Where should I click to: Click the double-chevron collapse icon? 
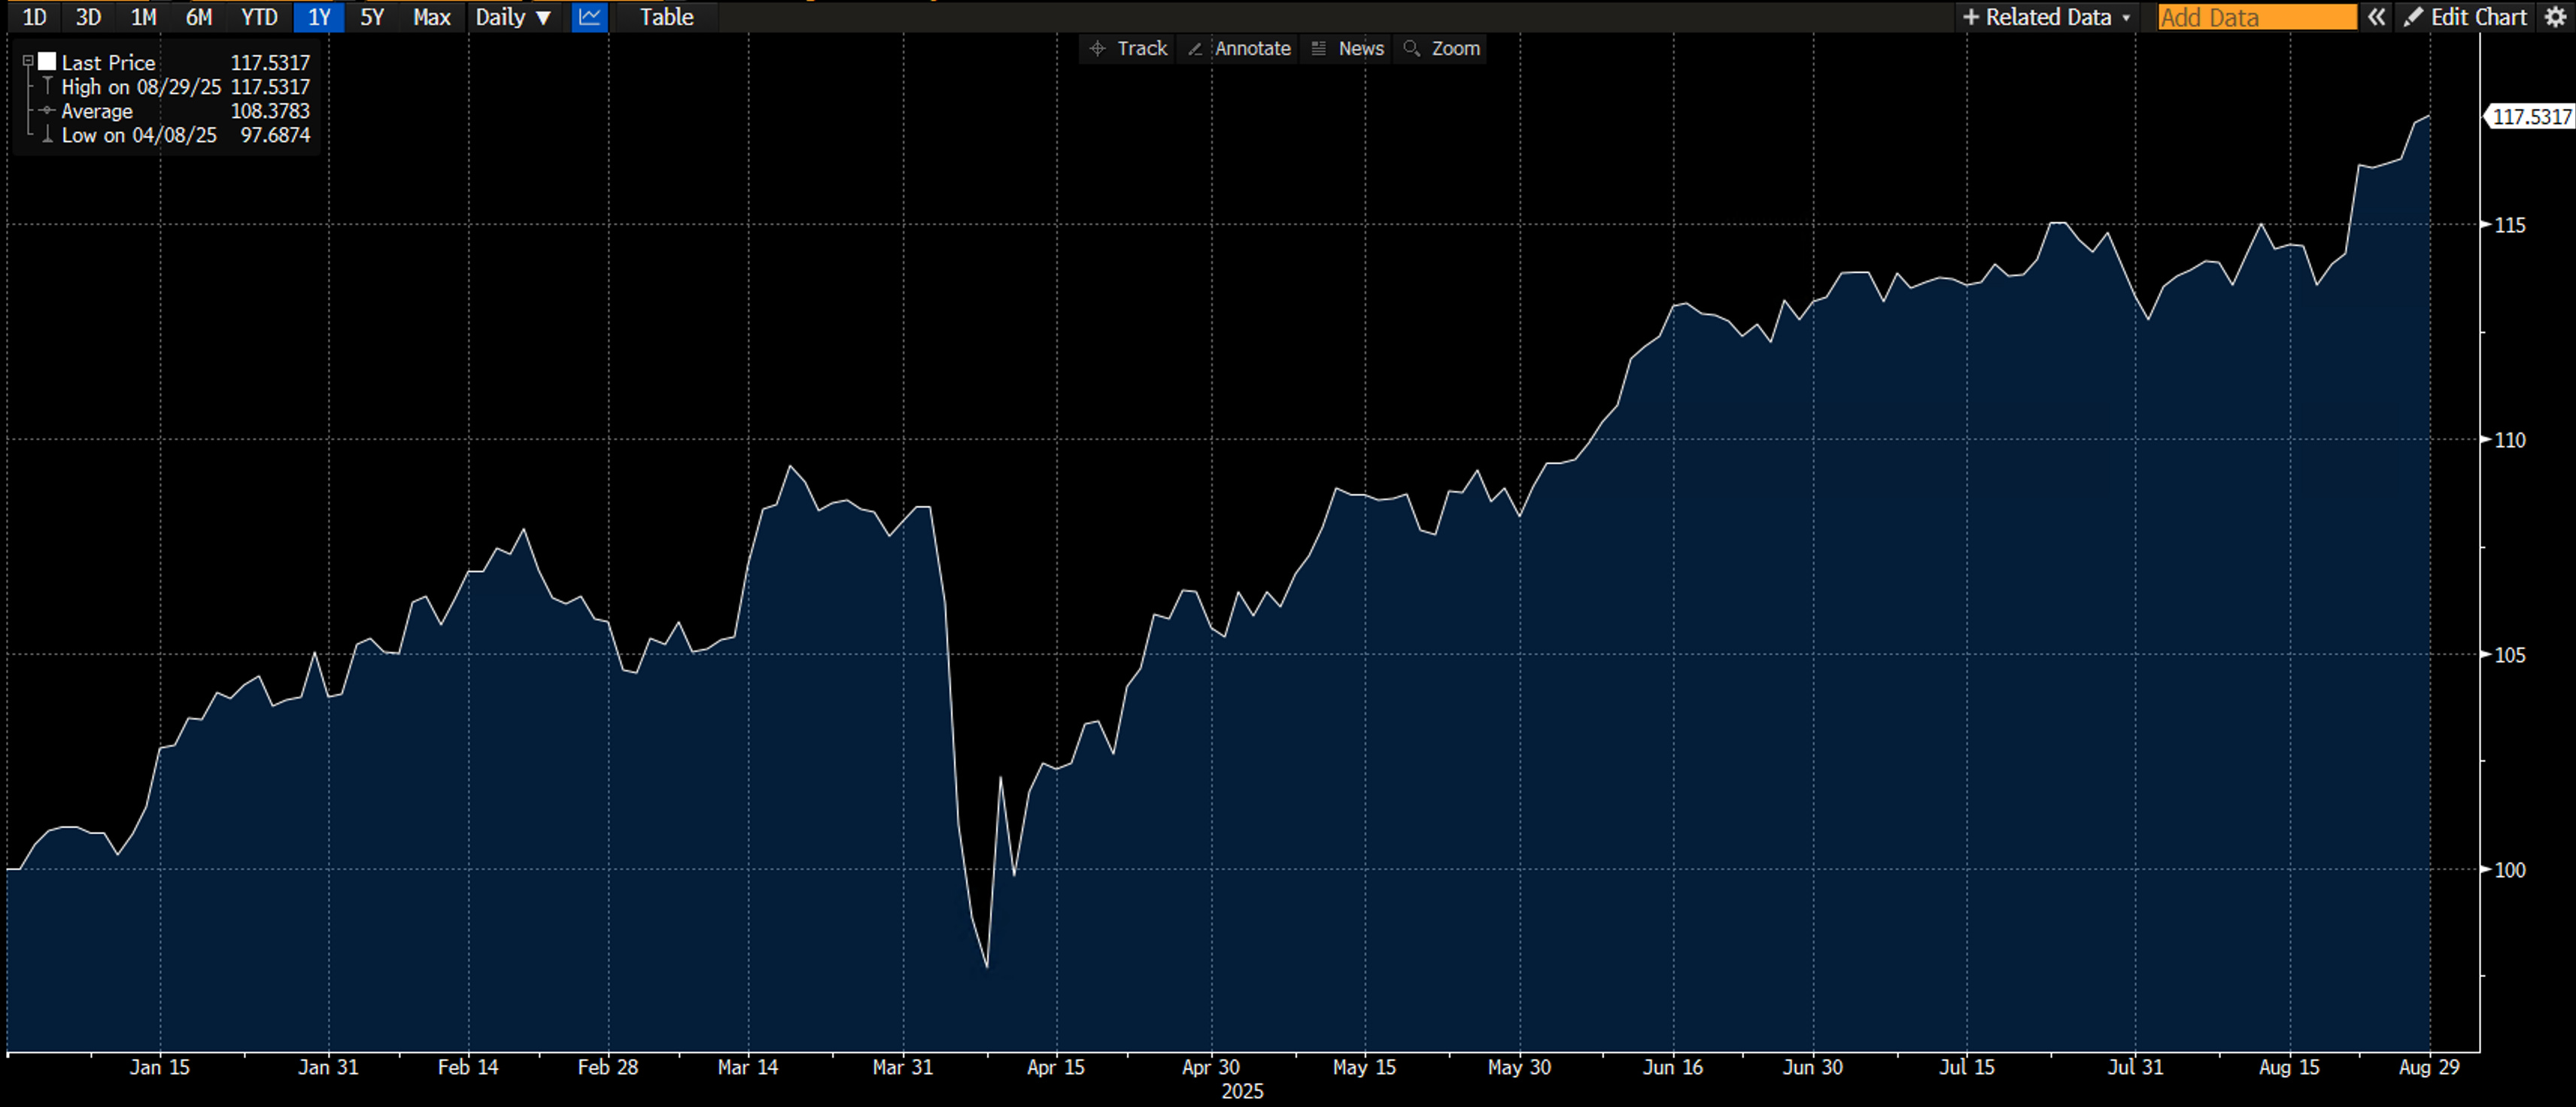(x=2376, y=17)
